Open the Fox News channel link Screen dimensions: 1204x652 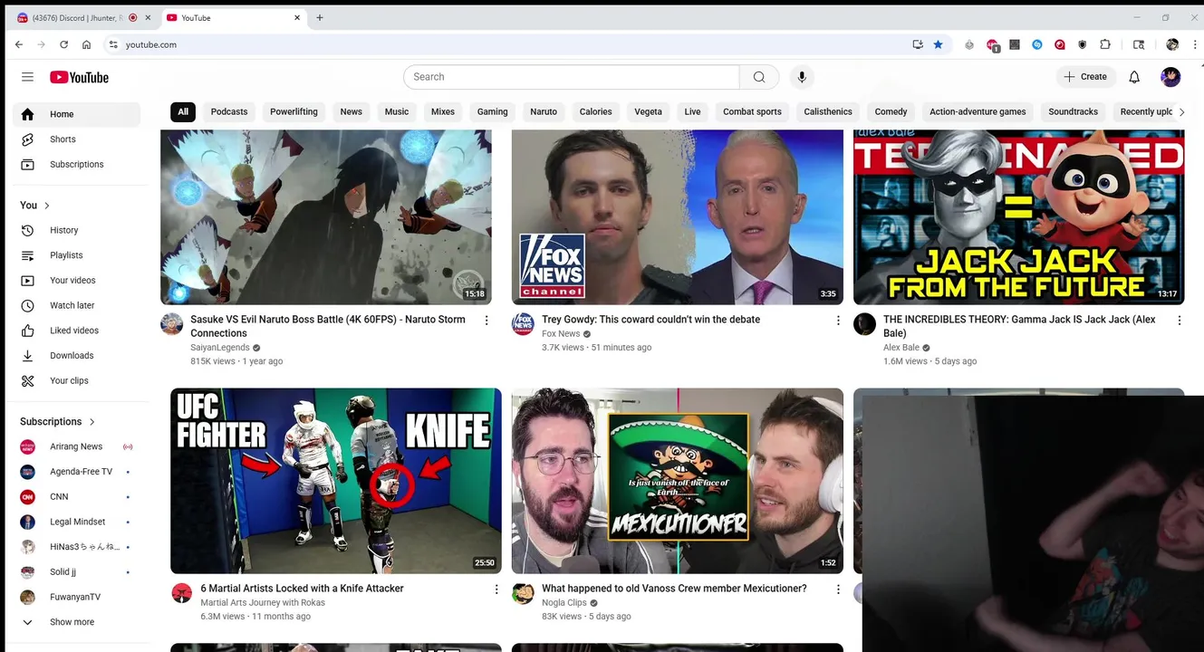tap(561, 334)
